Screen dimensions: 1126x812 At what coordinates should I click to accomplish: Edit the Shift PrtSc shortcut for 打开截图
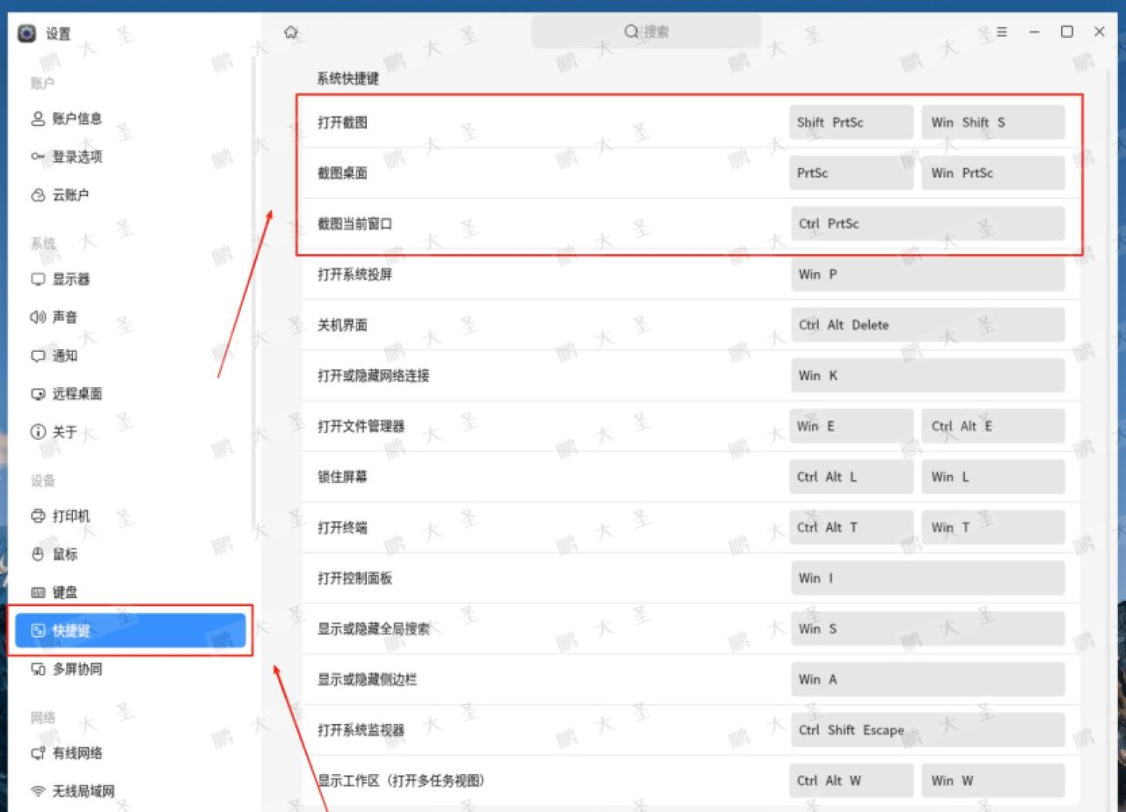point(852,122)
